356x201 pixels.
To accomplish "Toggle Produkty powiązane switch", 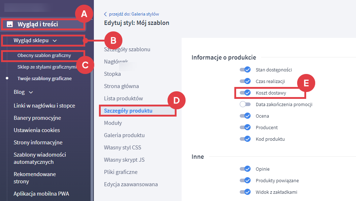I will click(x=245, y=180).
